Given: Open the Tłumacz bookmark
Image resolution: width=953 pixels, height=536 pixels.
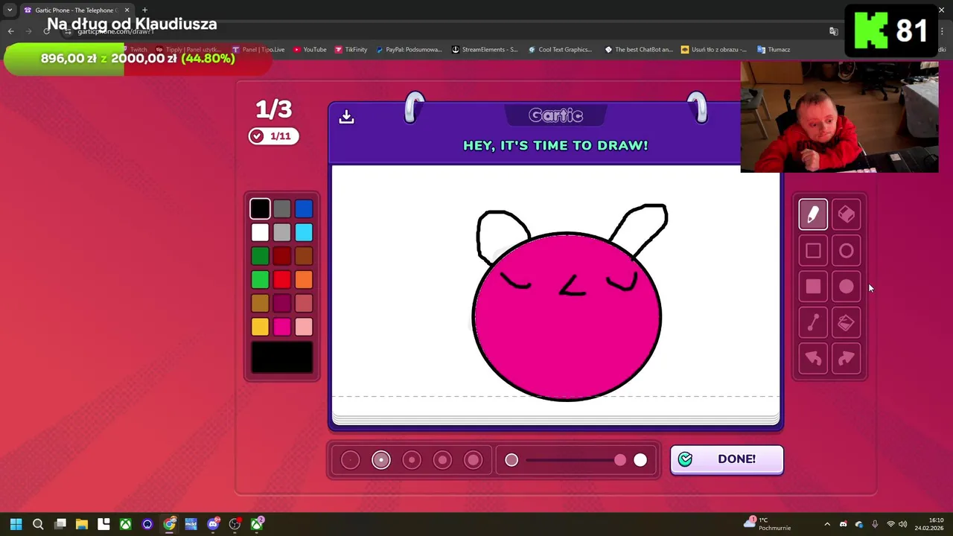Looking at the screenshot, I should click(x=774, y=50).
